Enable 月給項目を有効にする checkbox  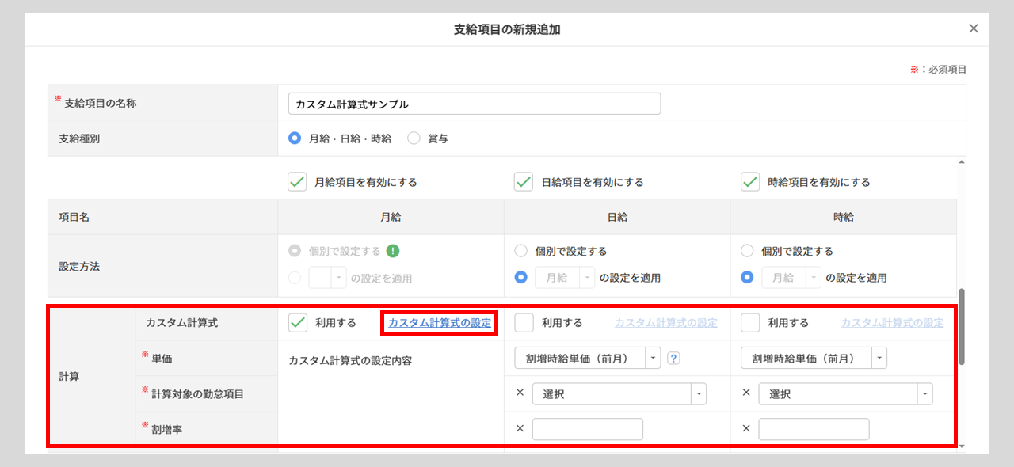[298, 182]
